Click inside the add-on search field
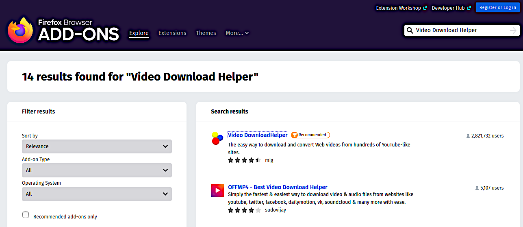Viewport: 523px width, 227px height. point(461,31)
